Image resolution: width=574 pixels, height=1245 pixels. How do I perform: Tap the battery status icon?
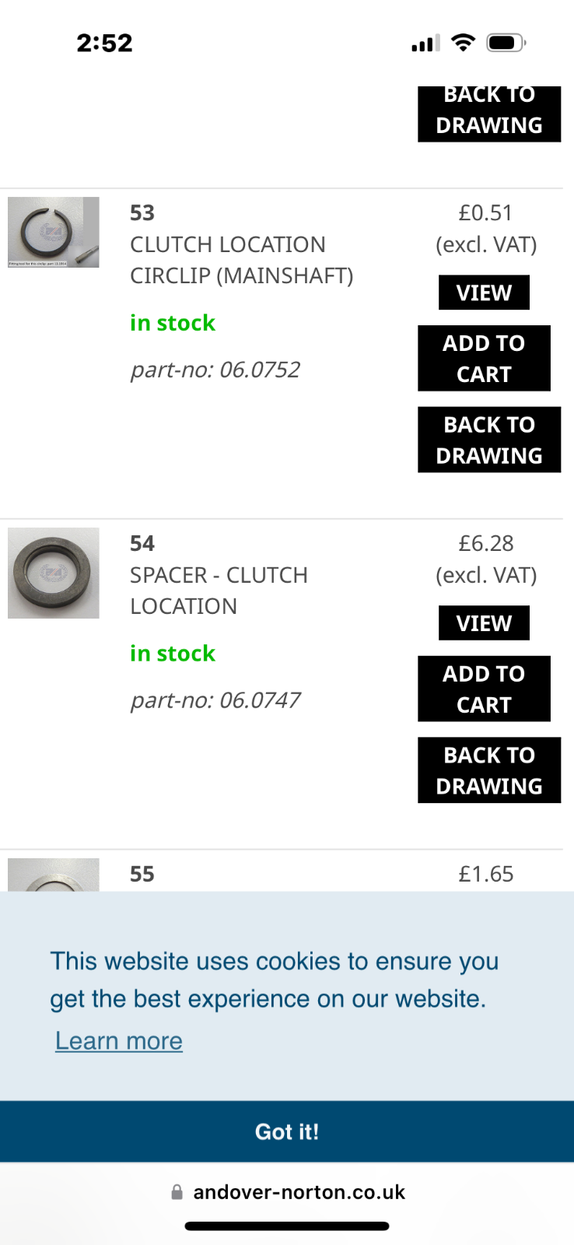[506, 43]
